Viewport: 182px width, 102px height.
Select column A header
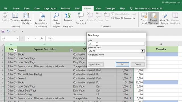pos(11,44)
